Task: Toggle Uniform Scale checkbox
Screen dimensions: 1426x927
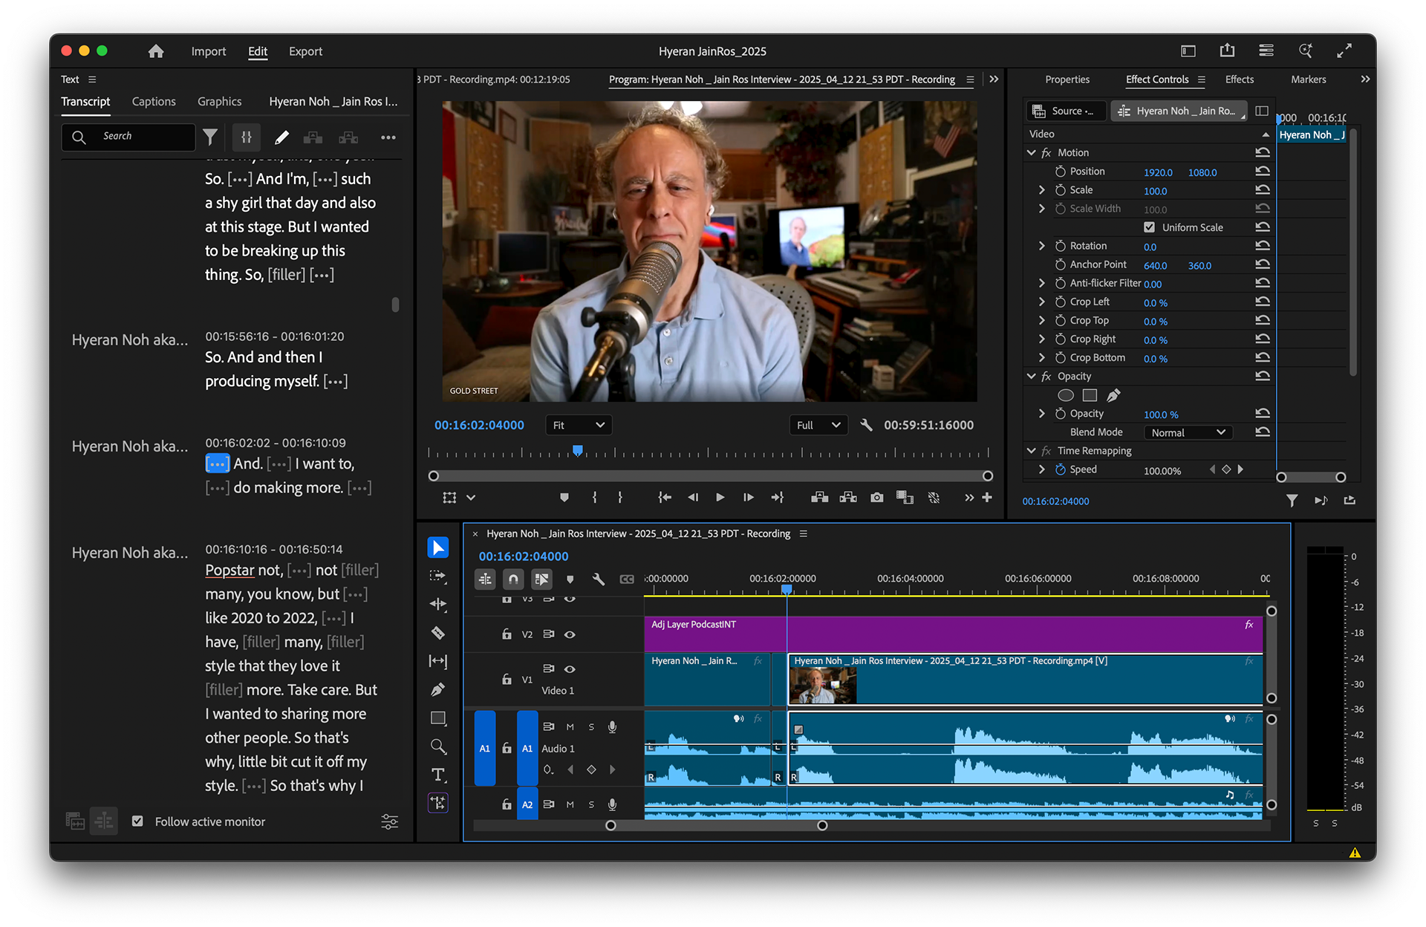Action: coord(1149,227)
